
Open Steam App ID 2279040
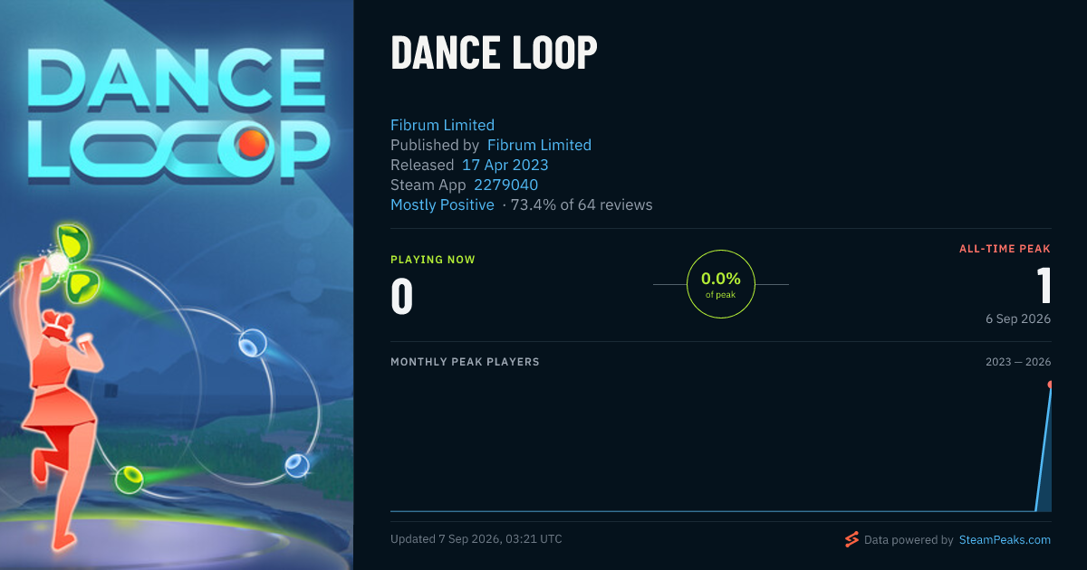click(x=505, y=185)
